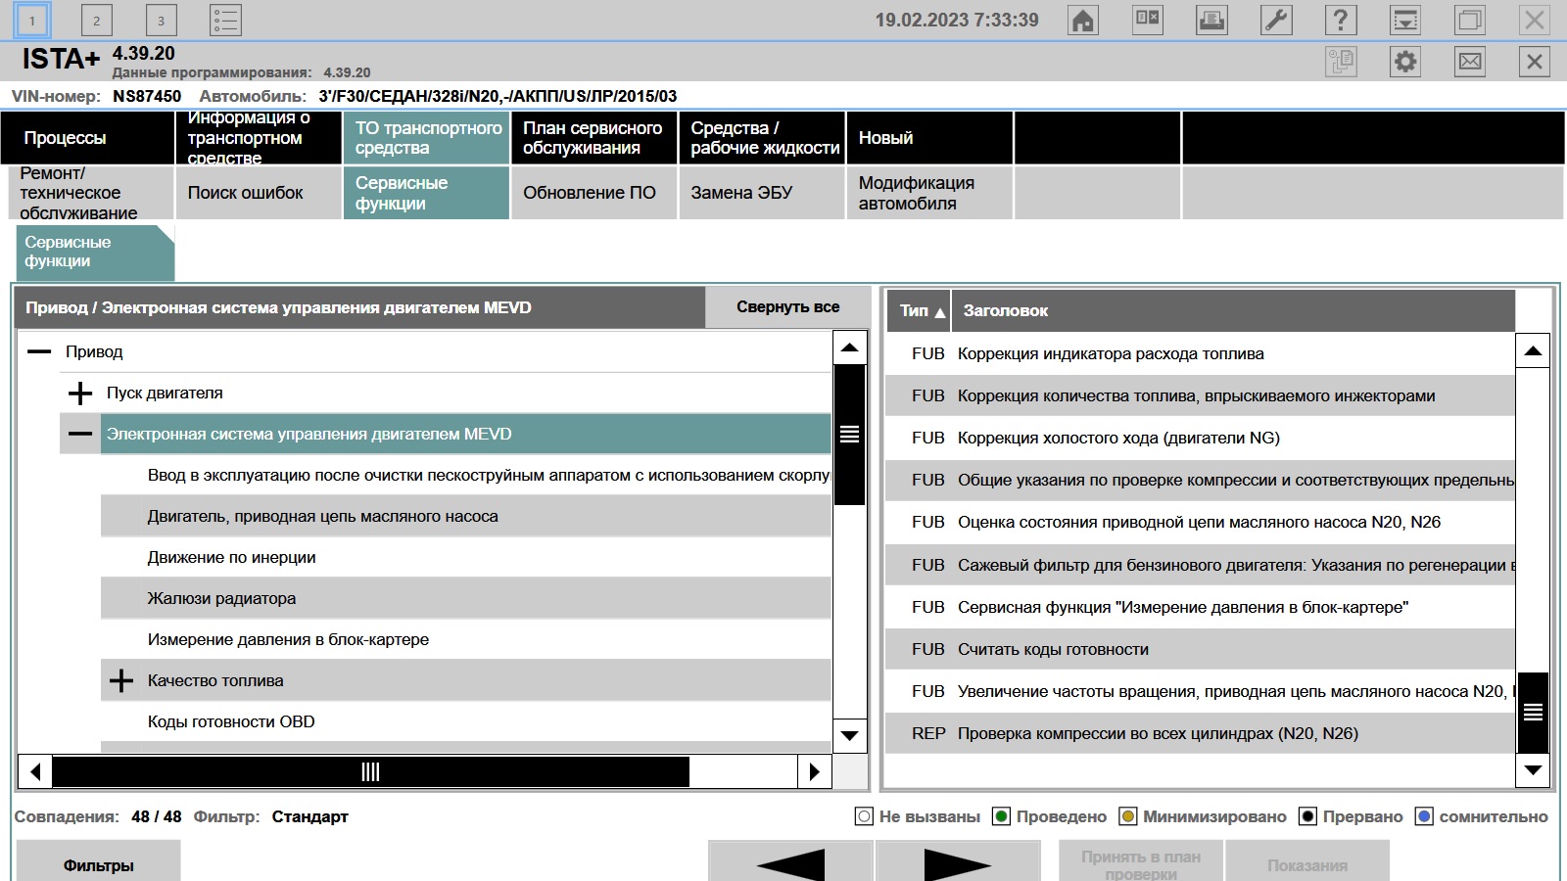Go to the home screen icon
This screenshot has width=1567, height=881.
(x=1083, y=21)
